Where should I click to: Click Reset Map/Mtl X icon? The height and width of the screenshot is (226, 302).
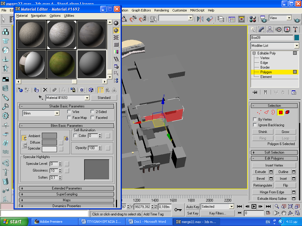pos(45,90)
